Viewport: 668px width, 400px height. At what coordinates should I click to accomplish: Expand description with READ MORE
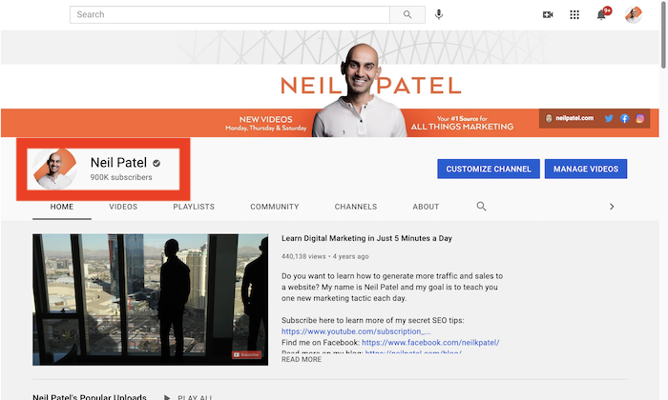coord(302,360)
